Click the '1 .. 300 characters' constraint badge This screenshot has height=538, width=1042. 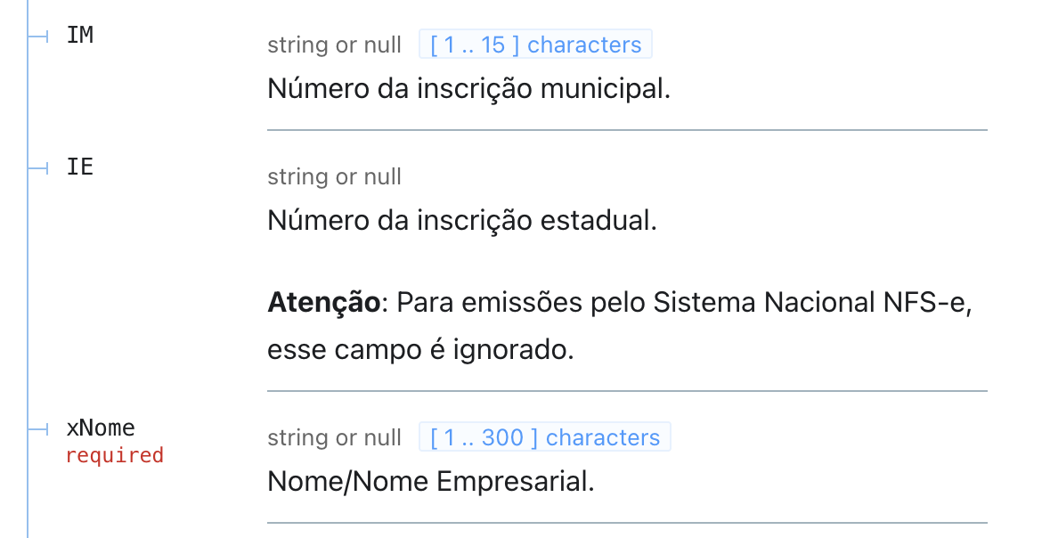click(x=545, y=437)
